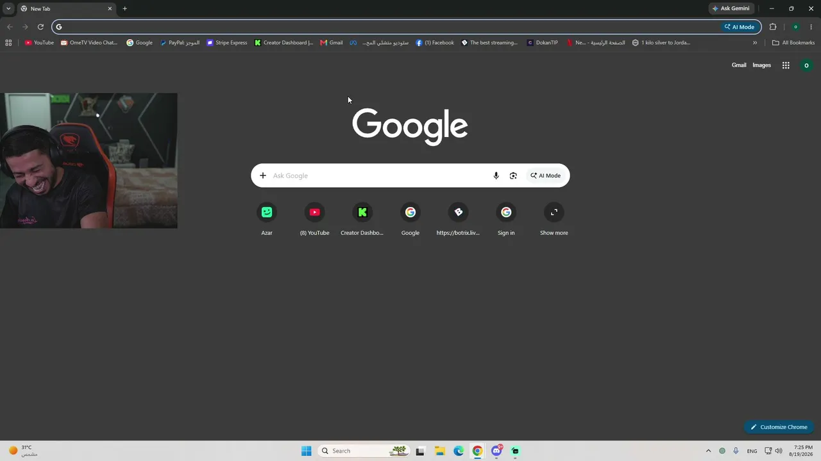This screenshot has height=461, width=821.
Task: Click the microphone icon in system tray
Action: [736, 451]
